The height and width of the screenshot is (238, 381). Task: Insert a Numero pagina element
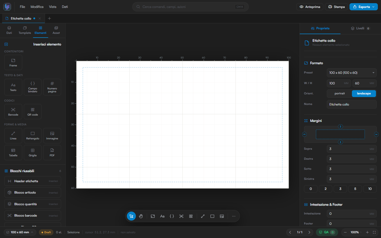click(x=52, y=87)
